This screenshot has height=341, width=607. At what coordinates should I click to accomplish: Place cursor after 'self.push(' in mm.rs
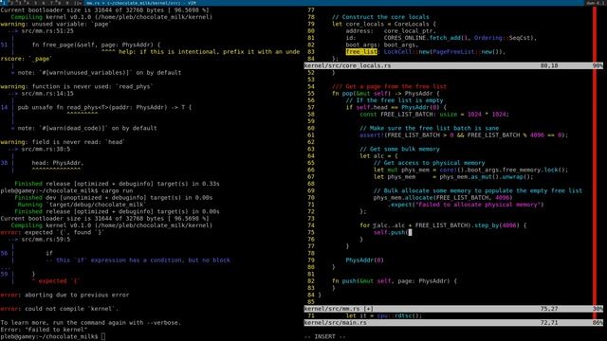[411, 232]
